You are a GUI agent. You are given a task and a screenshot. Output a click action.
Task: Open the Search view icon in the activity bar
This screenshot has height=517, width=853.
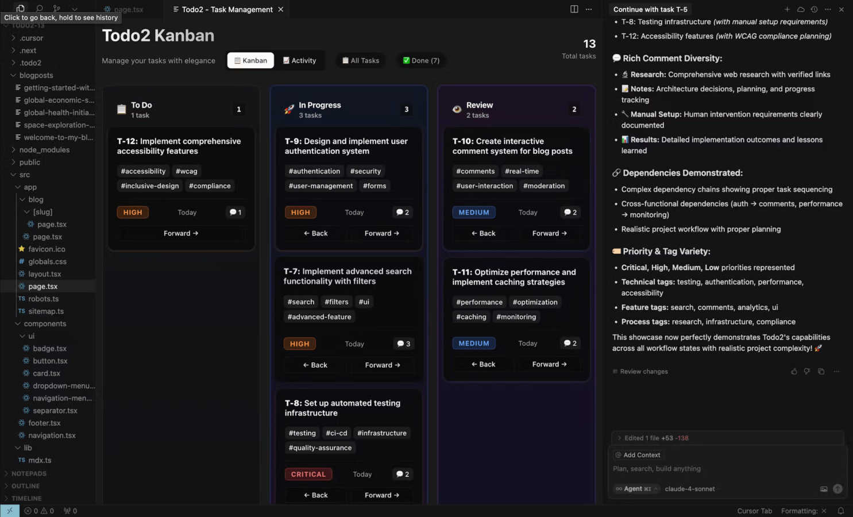click(38, 9)
